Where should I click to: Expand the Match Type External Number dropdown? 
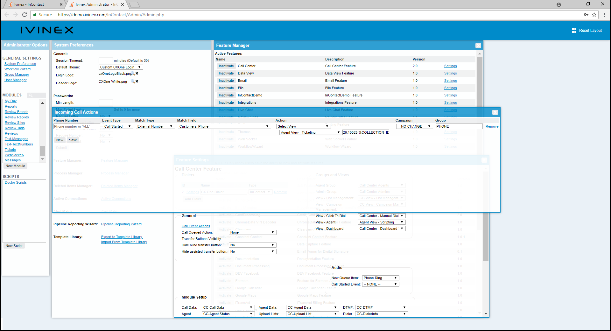[x=155, y=126]
